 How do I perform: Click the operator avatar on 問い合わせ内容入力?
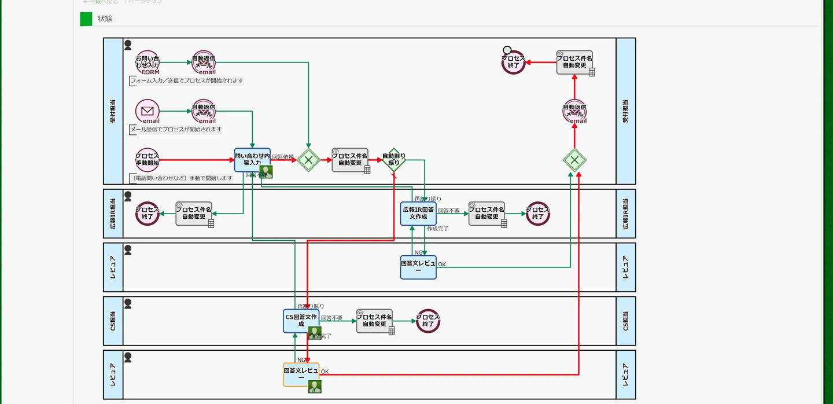tap(266, 172)
